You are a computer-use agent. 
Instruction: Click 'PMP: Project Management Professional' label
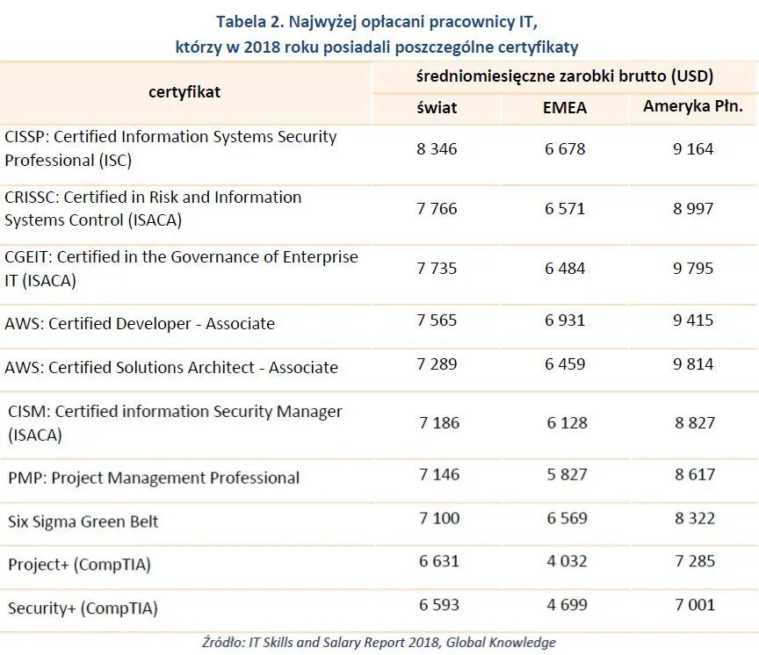[x=154, y=479]
